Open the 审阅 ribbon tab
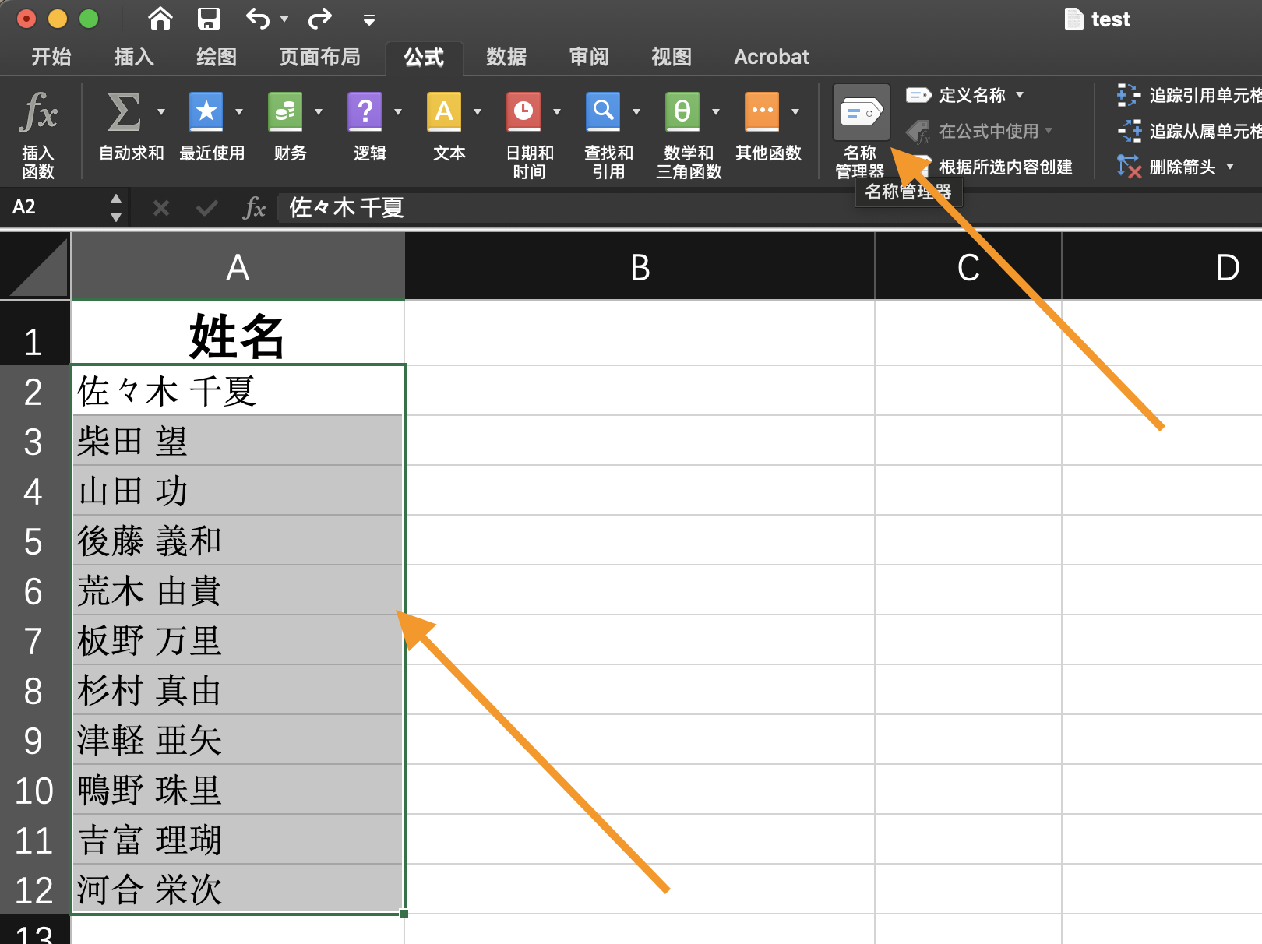This screenshot has width=1262, height=944. pyautogui.click(x=589, y=57)
